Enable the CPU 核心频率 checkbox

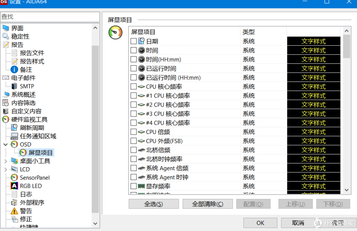pyautogui.click(x=134, y=87)
